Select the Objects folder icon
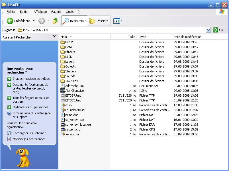 (63, 66)
